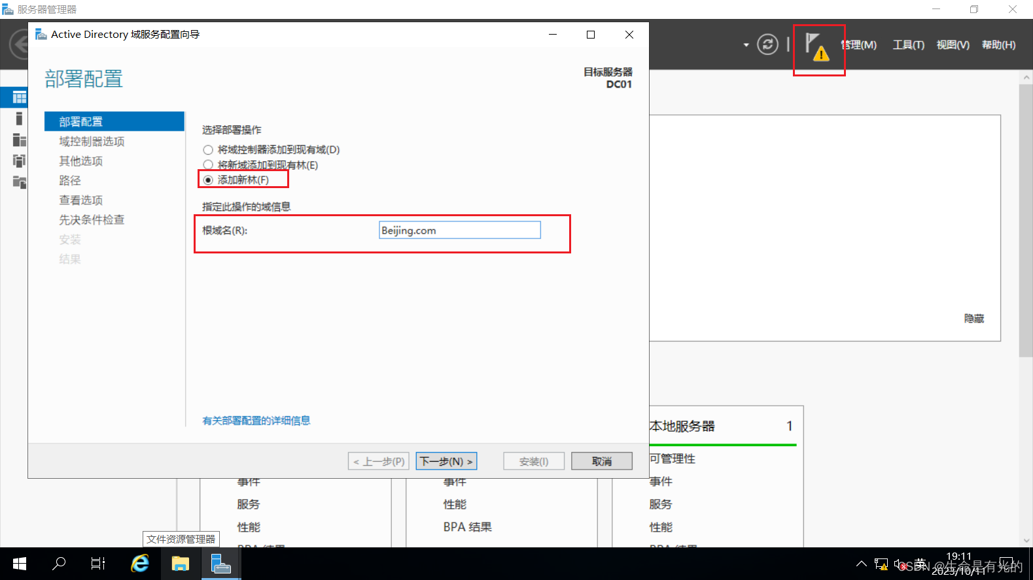Open the network tray icon
This screenshot has height=580, width=1033.
pyautogui.click(x=881, y=564)
